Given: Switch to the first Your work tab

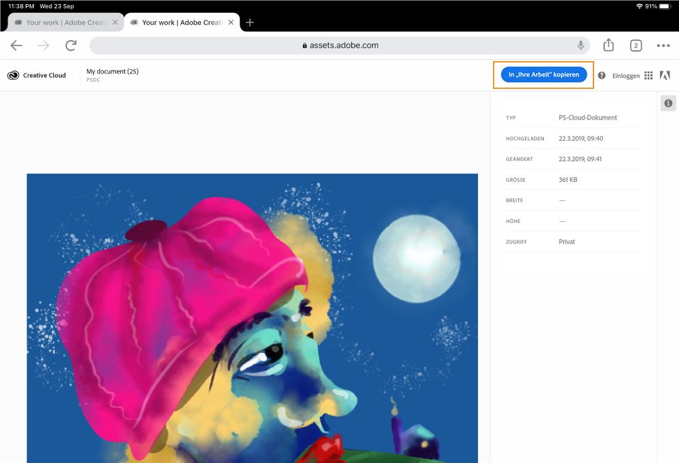Looking at the screenshot, I should coord(66,22).
